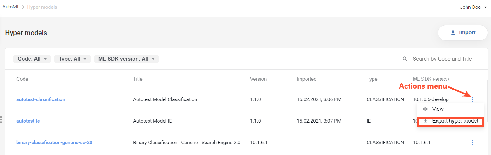Open the ML SDK version: All dropdown
This screenshot has height=155, width=491.
point(126,59)
